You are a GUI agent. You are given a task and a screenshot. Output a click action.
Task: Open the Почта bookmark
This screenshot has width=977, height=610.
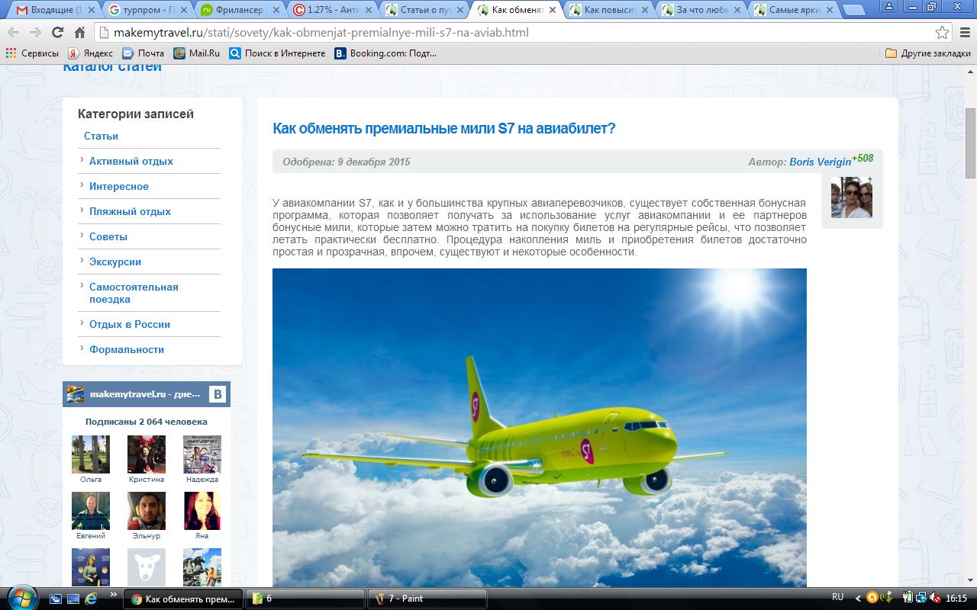[143, 53]
